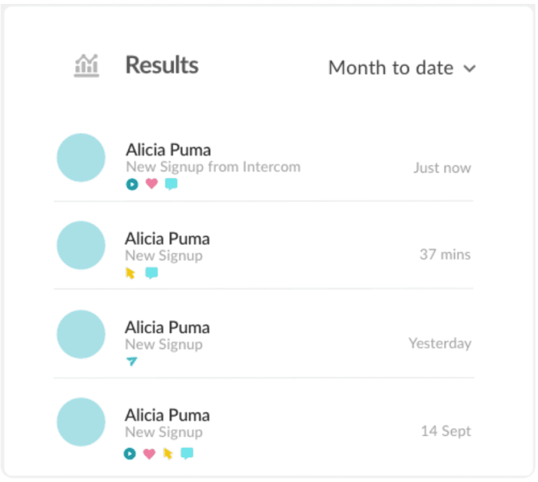
Task: Click the paper plane icon in Yesterday entry
Action: pyautogui.click(x=131, y=361)
